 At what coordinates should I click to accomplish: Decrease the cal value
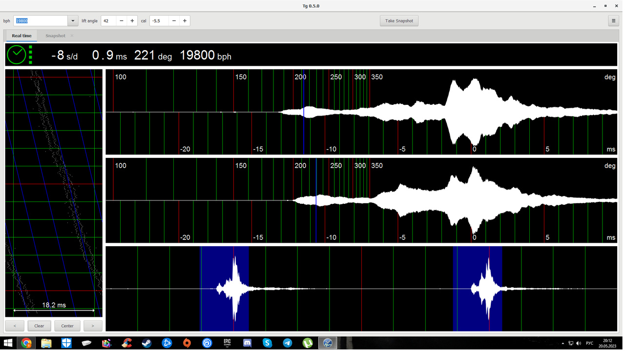(174, 21)
